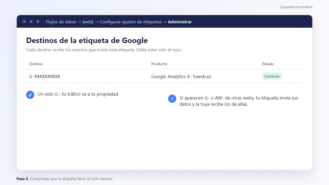Viewport: 329px width, 185px height.
Task: Select the G-XXXXXXXXXX destination cell
Action: [45, 76]
